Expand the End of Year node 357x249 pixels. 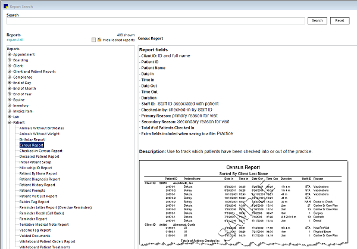10,94
